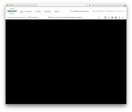Click the phone numbers text
The width and height of the screenshot is (132, 112).
(109, 11)
